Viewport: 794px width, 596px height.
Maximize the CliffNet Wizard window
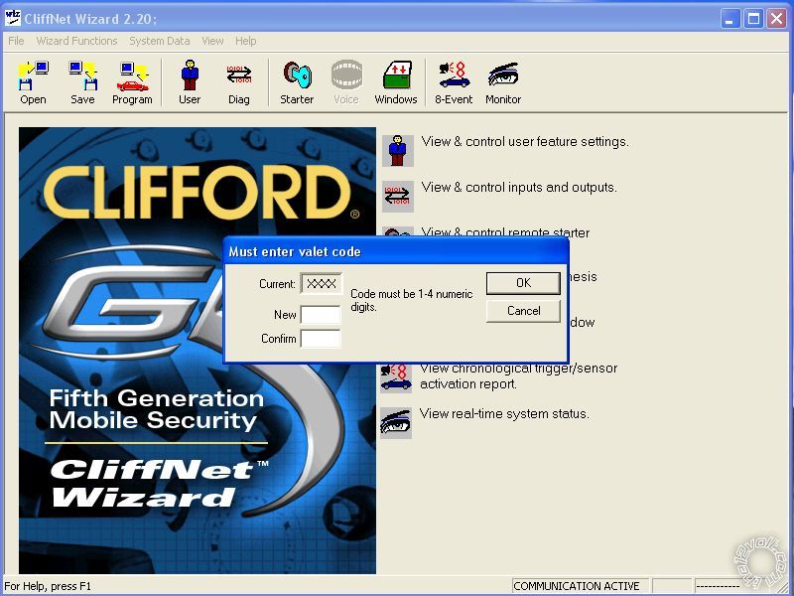coord(753,19)
